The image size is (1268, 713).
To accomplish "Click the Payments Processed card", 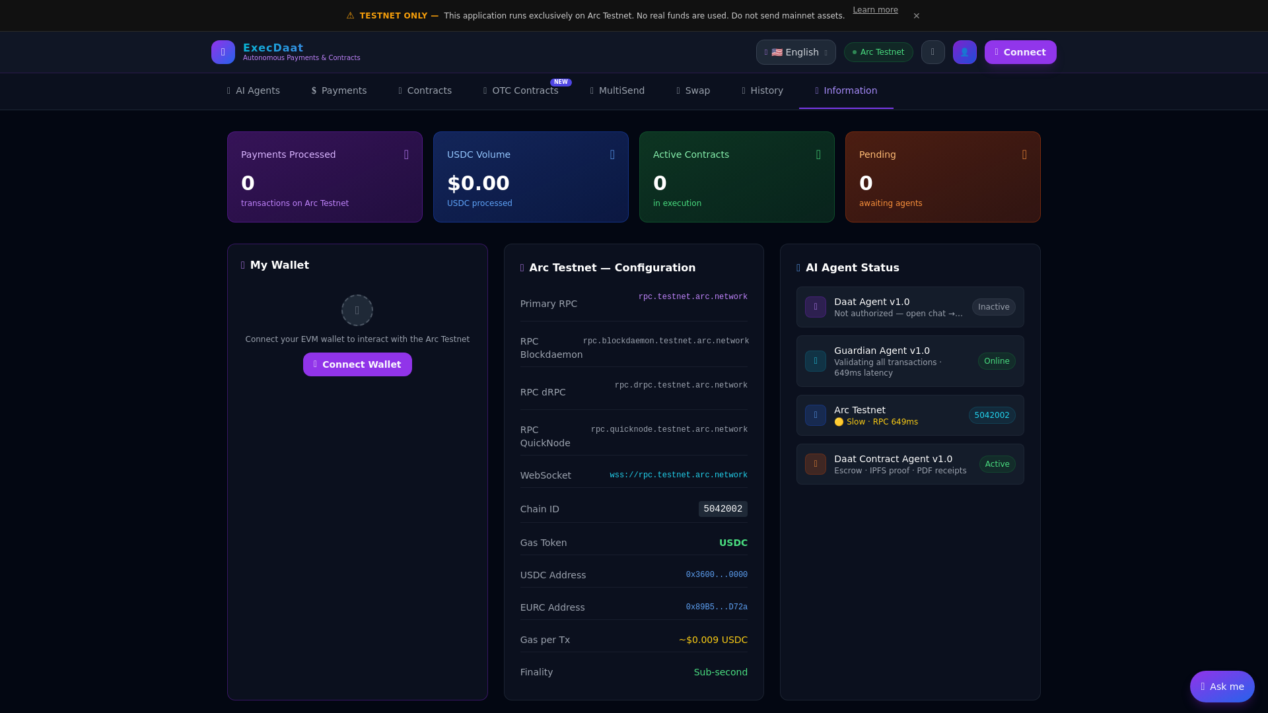I will point(325,177).
